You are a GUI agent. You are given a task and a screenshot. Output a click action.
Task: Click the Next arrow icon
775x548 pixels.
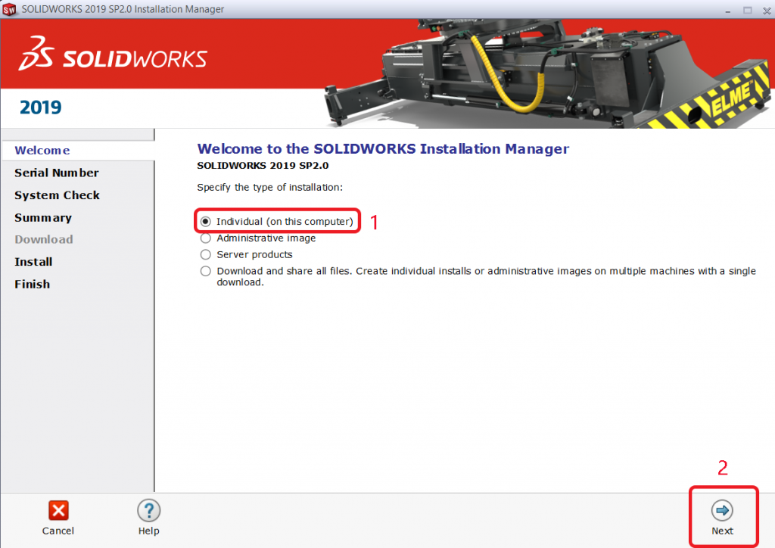(x=722, y=510)
